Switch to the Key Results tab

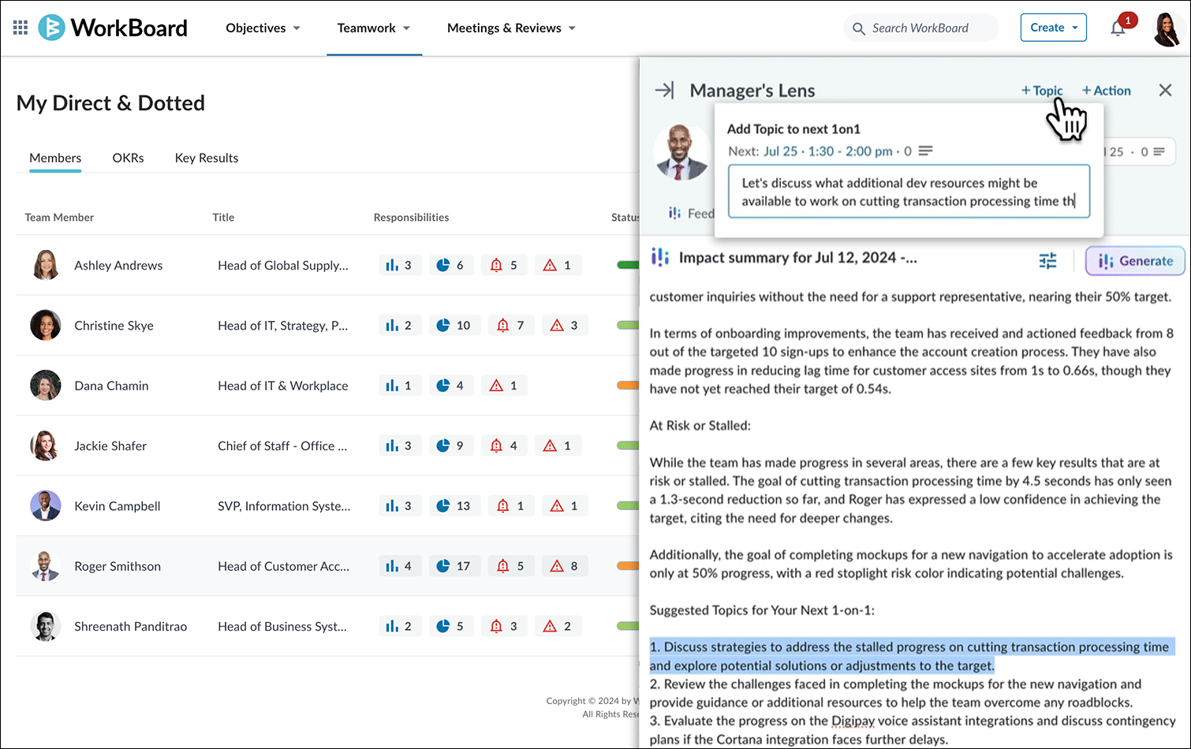[x=207, y=158]
